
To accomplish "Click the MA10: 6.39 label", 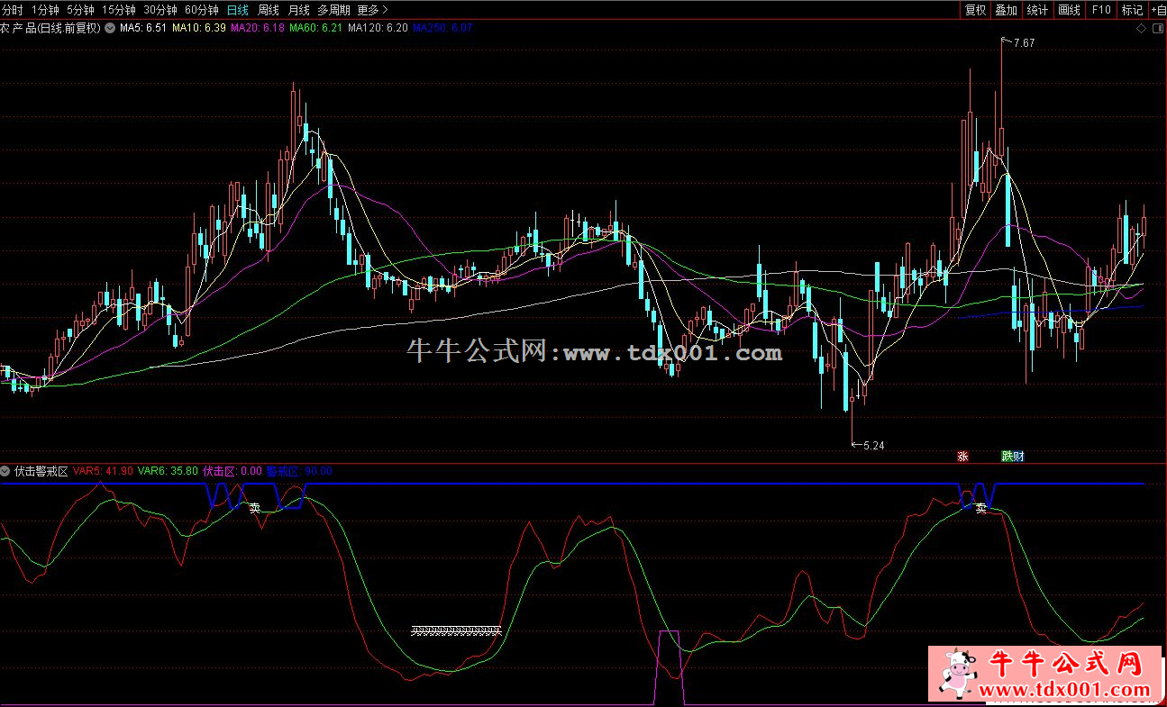I will point(199,28).
